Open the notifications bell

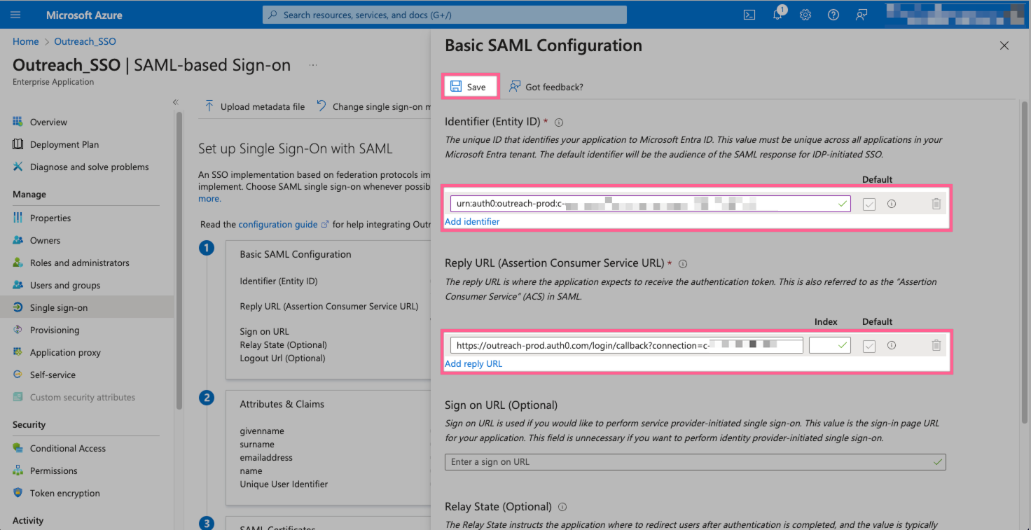[x=777, y=15]
